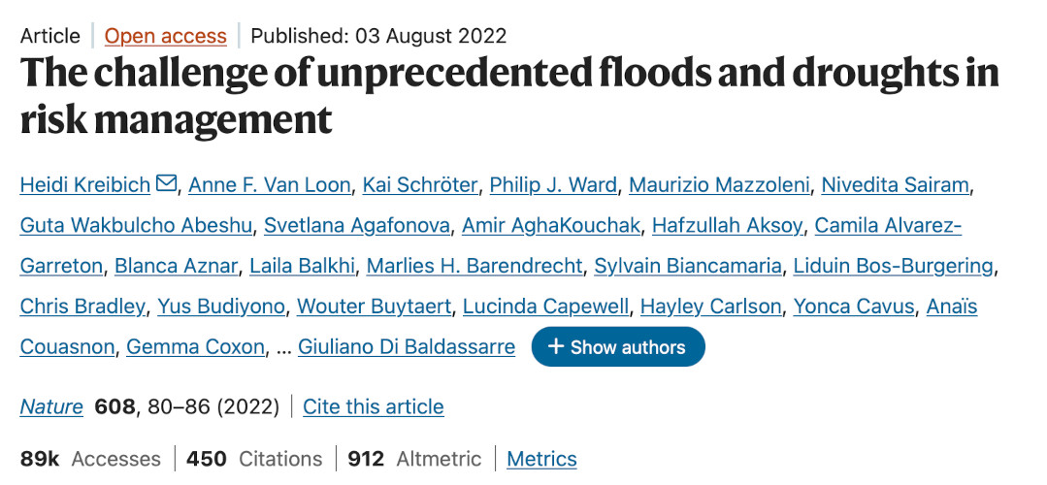1047x485 pixels.
Task: Open Sylvain Biancamaria author info
Action: click(687, 266)
